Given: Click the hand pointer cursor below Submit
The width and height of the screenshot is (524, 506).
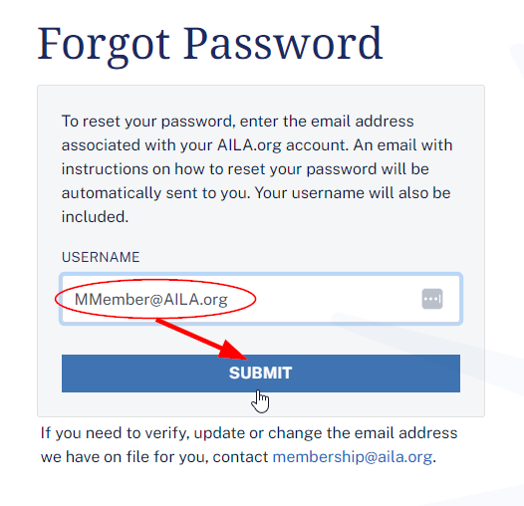Looking at the screenshot, I should click(260, 401).
